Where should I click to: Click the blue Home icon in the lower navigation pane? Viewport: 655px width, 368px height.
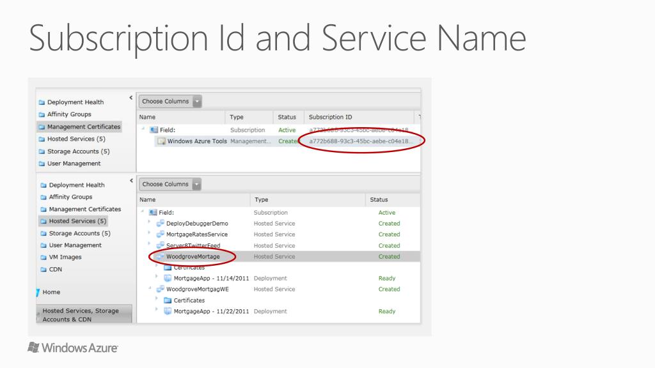pos(38,293)
